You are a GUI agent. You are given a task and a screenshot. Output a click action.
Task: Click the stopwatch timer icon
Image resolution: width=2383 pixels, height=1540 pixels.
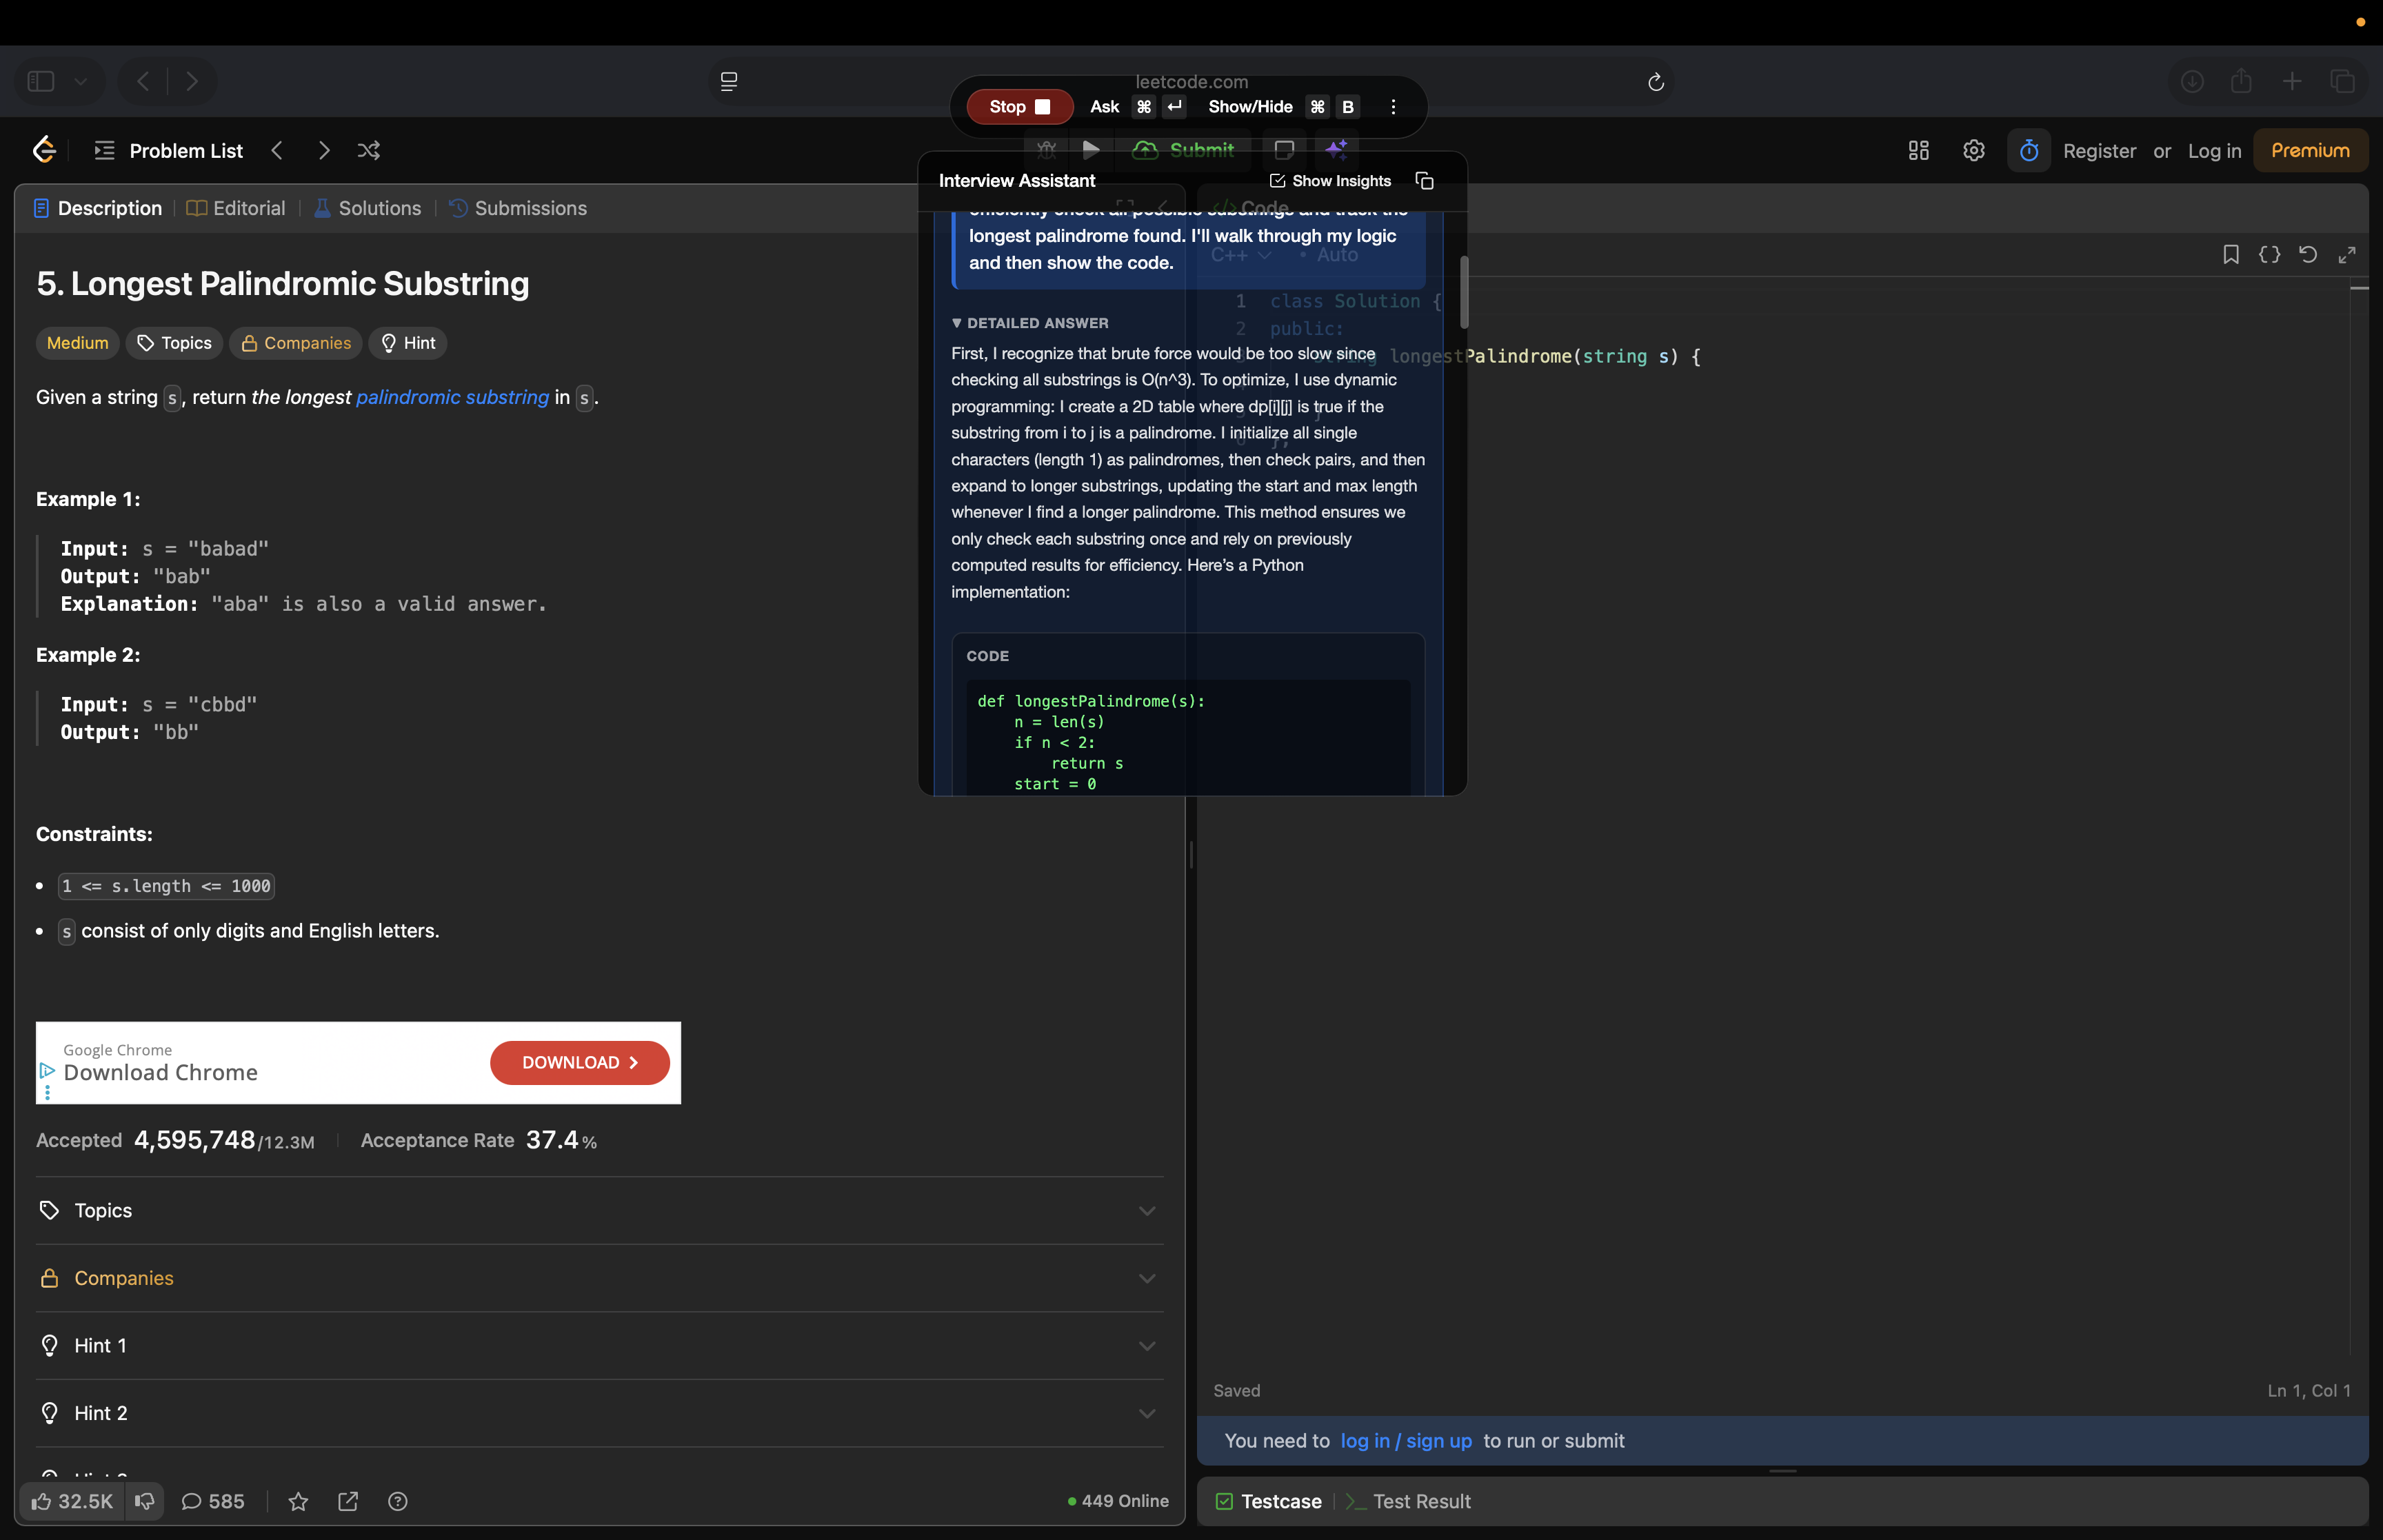2028,150
